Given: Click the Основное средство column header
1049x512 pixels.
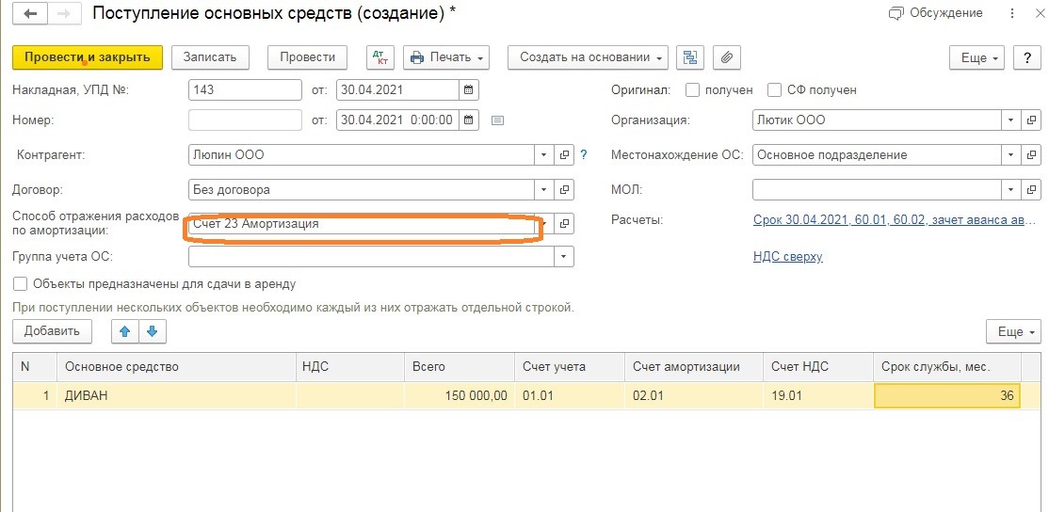Looking at the screenshot, I should [177, 366].
